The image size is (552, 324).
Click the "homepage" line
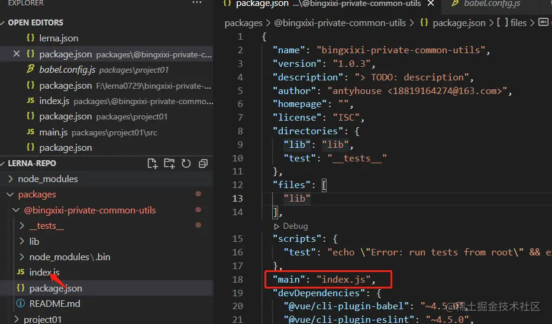314,104
